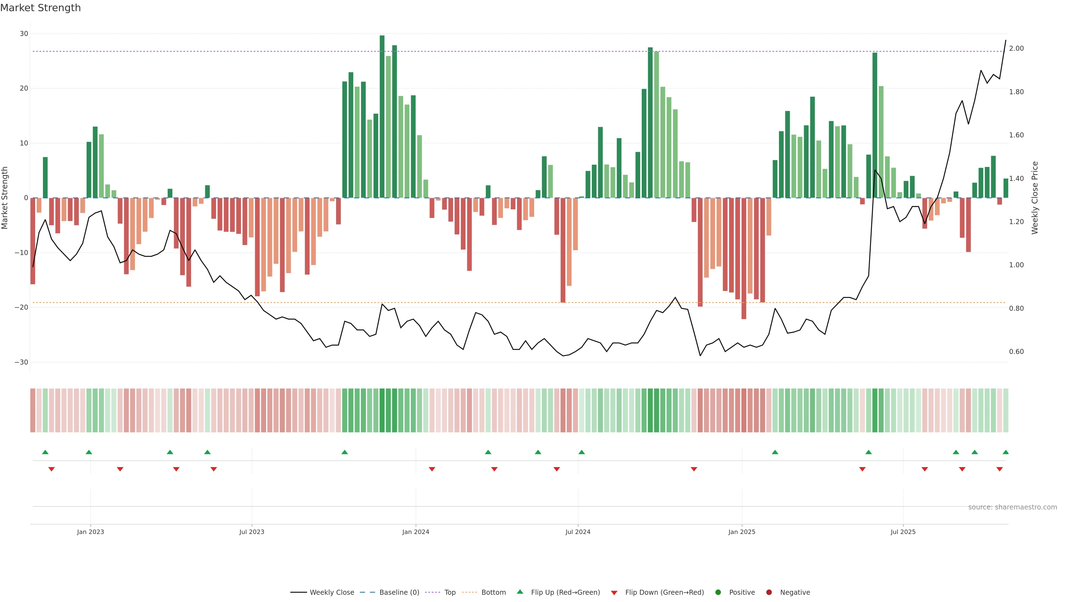Click the dark red Negative circle legend icon
Viewport: 1071px width, 602px height.
(769, 593)
